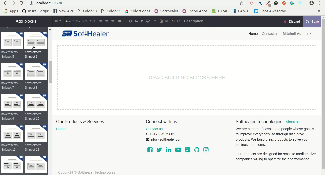This screenshot has width=325, height=175.
Task: Open the Twitter social icon
Action: click(159, 150)
